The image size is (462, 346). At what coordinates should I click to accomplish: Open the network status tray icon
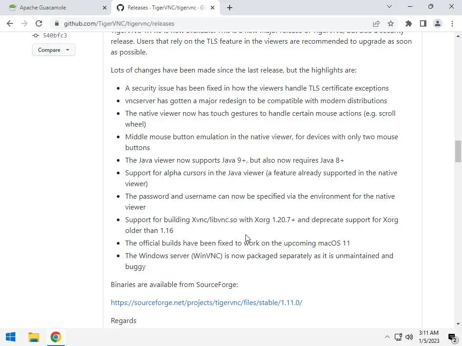tap(398, 337)
